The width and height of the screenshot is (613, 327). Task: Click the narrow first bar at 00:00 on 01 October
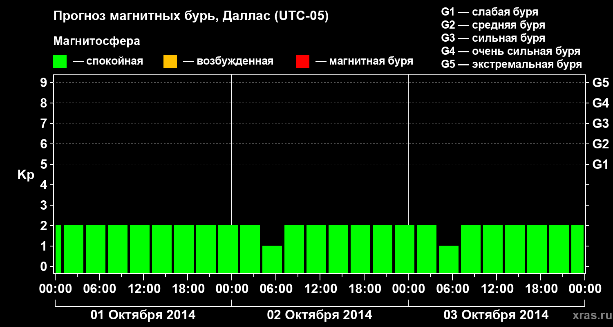pos(58,249)
